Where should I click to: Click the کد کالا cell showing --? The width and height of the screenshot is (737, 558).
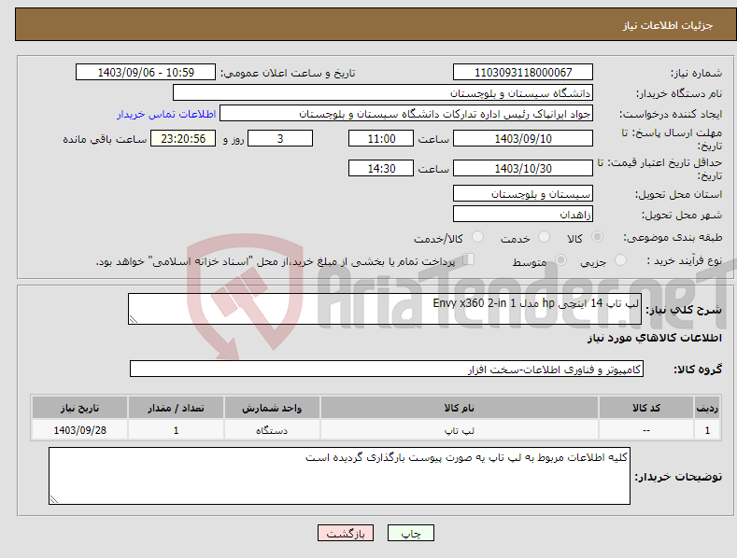645,430
